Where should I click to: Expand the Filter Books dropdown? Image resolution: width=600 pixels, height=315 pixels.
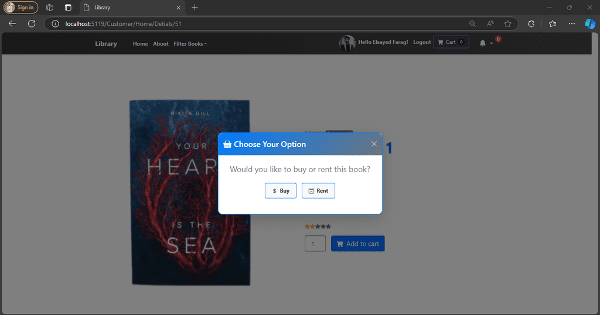tap(190, 43)
